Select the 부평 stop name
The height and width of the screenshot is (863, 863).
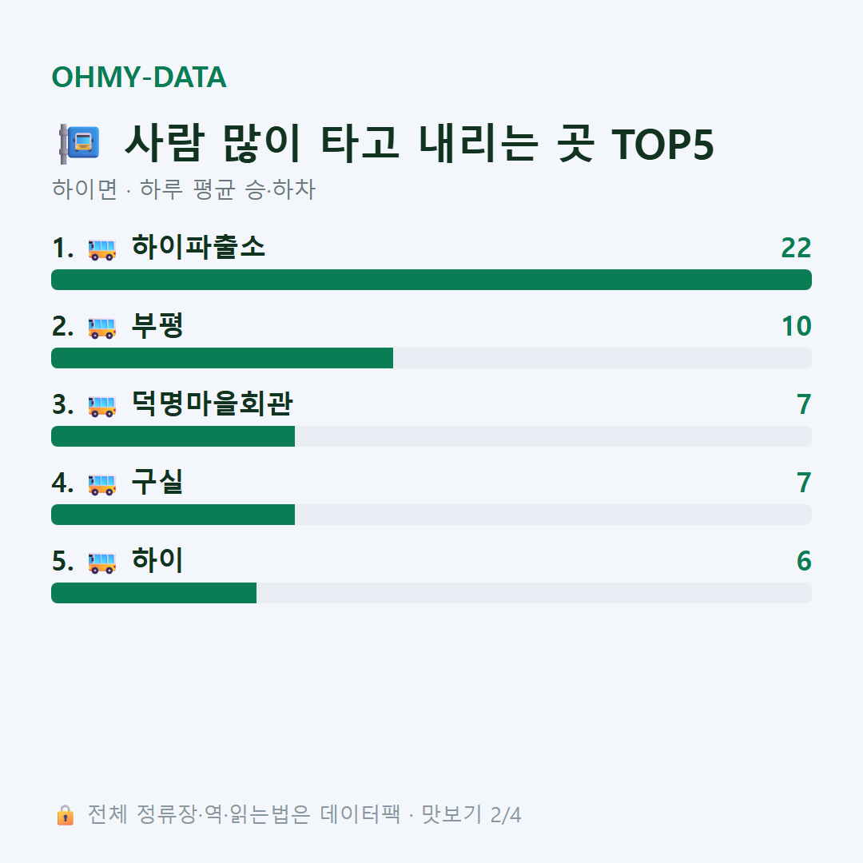[157, 325]
